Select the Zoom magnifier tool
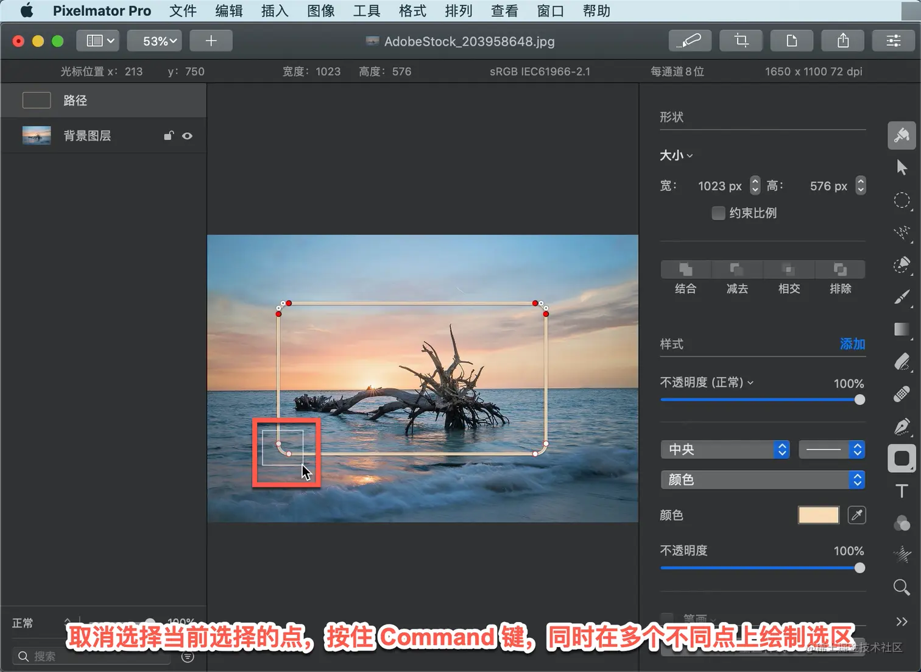Screen dimensions: 921x672 (902, 587)
